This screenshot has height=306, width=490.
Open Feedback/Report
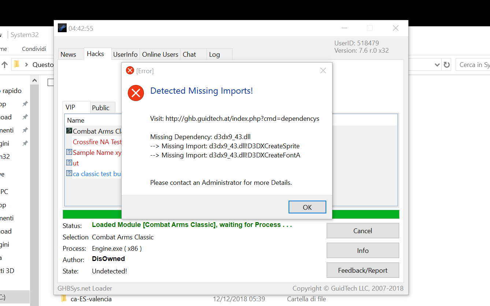pos(363,270)
